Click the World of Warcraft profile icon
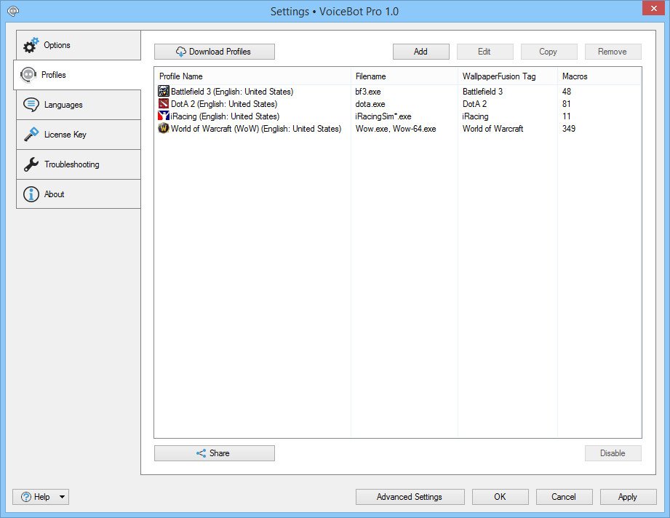670x518 pixels. coord(164,129)
